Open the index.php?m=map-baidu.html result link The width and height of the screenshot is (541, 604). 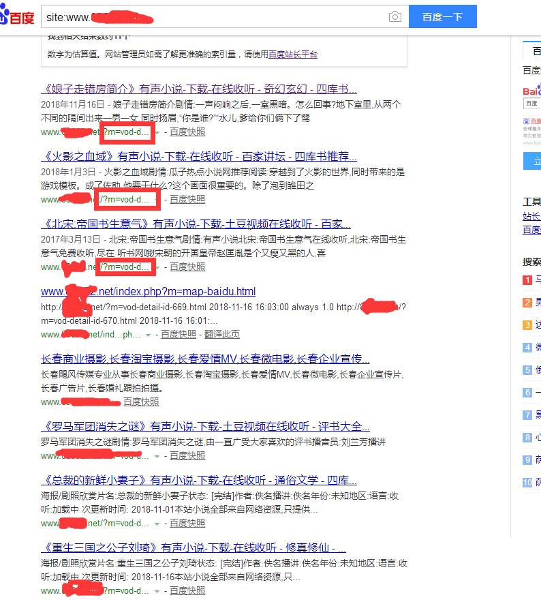click(x=148, y=292)
